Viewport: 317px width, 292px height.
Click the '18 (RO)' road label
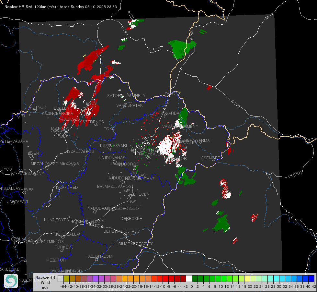click(295, 175)
